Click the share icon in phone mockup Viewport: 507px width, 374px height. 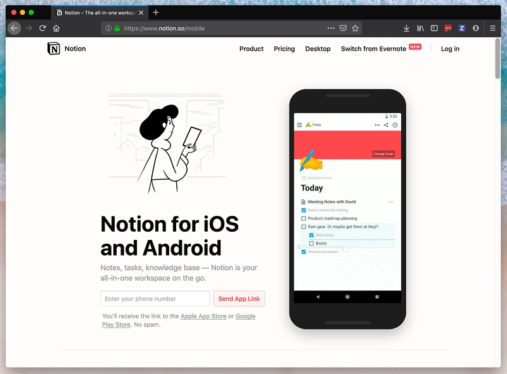click(x=386, y=125)
